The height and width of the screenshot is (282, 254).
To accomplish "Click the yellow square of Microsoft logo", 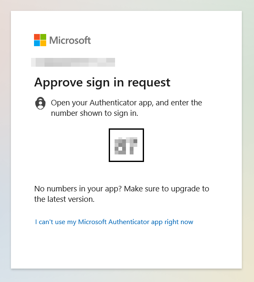I will (x=43, y=43).
